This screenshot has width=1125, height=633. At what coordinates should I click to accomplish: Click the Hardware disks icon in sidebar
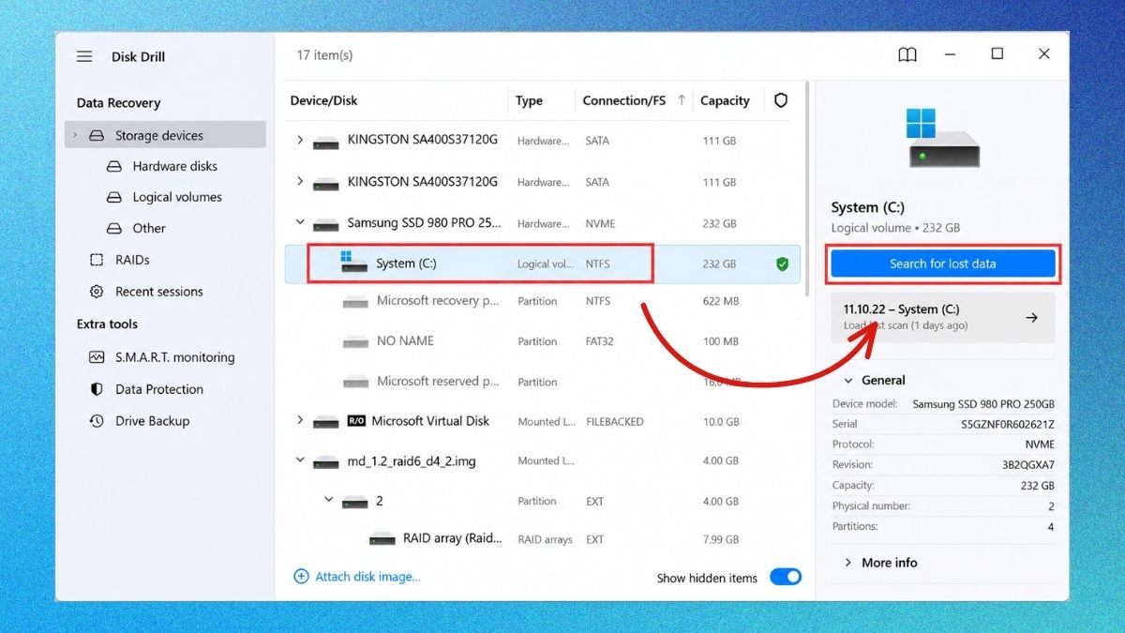pos(114,166)
